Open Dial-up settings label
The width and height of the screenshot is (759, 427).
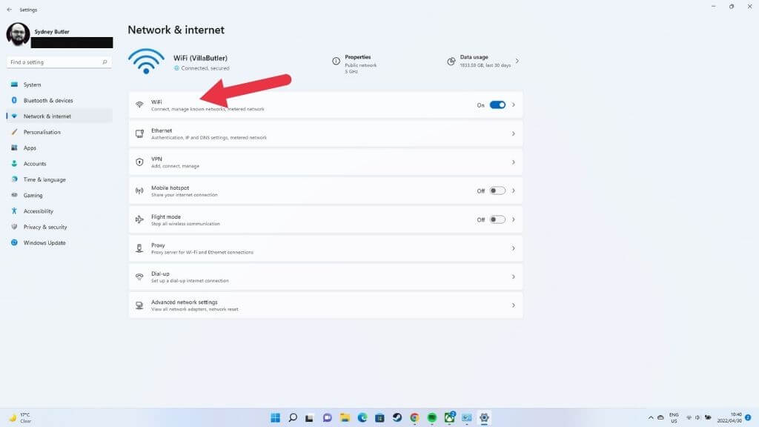pos(160,274)
